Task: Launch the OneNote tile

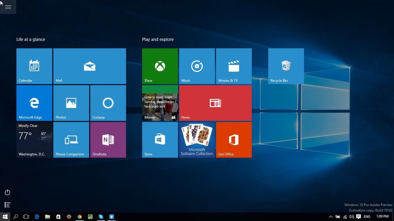Action: 108,140
